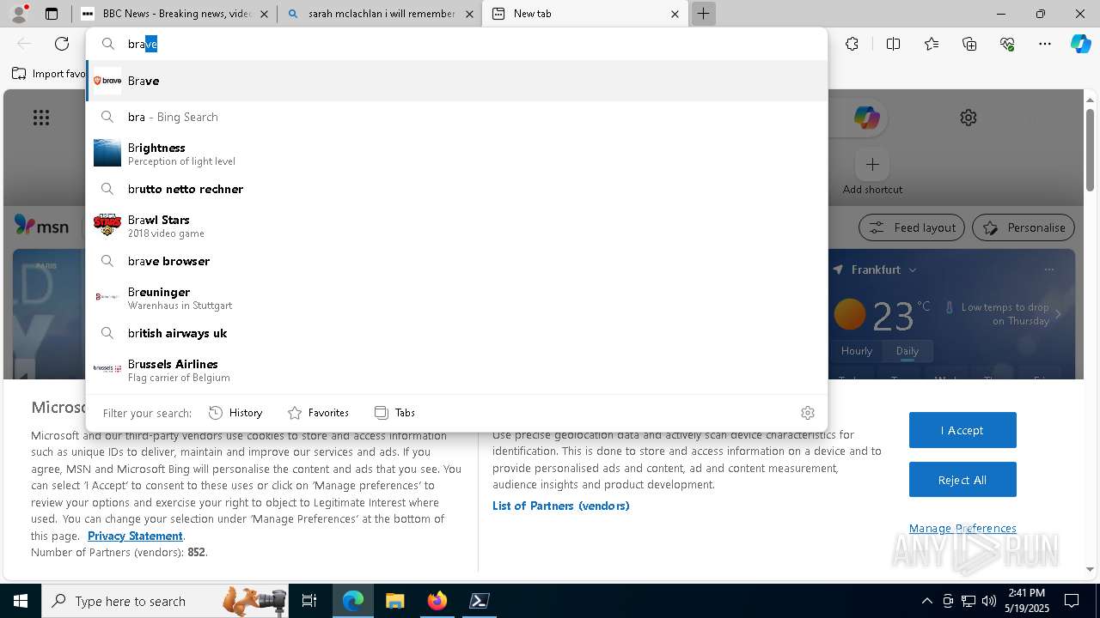Click I Accept cookie button
This screenshot has height=618, width=1100.
point(962,430)
